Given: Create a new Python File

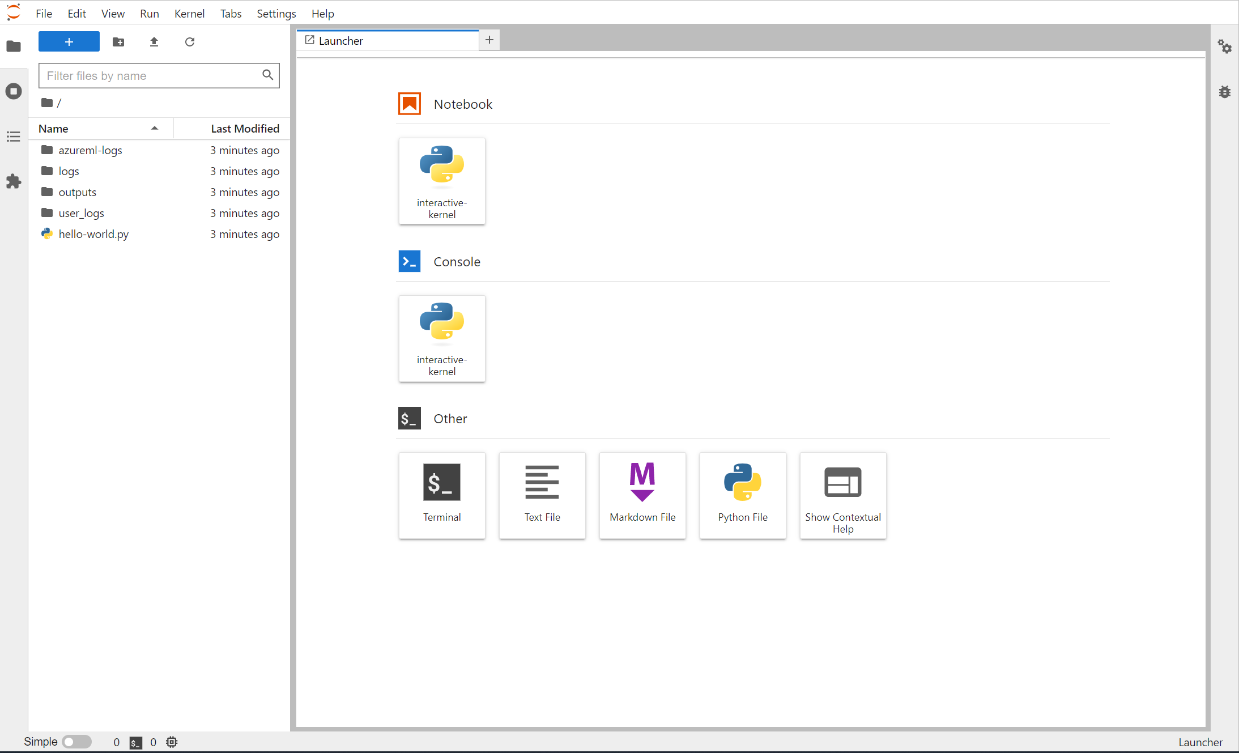Looking at the screenshot, I should pyautogui.click(x=743, y=495).
